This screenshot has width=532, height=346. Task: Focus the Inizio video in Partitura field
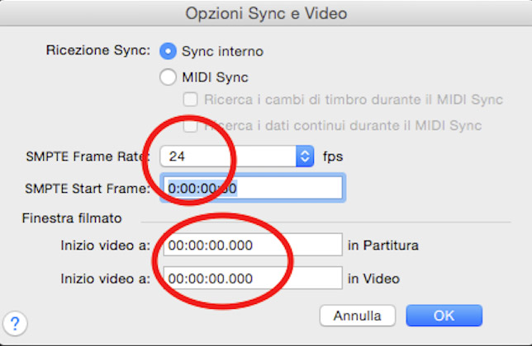pyautogui.click(x=253, y=245)
